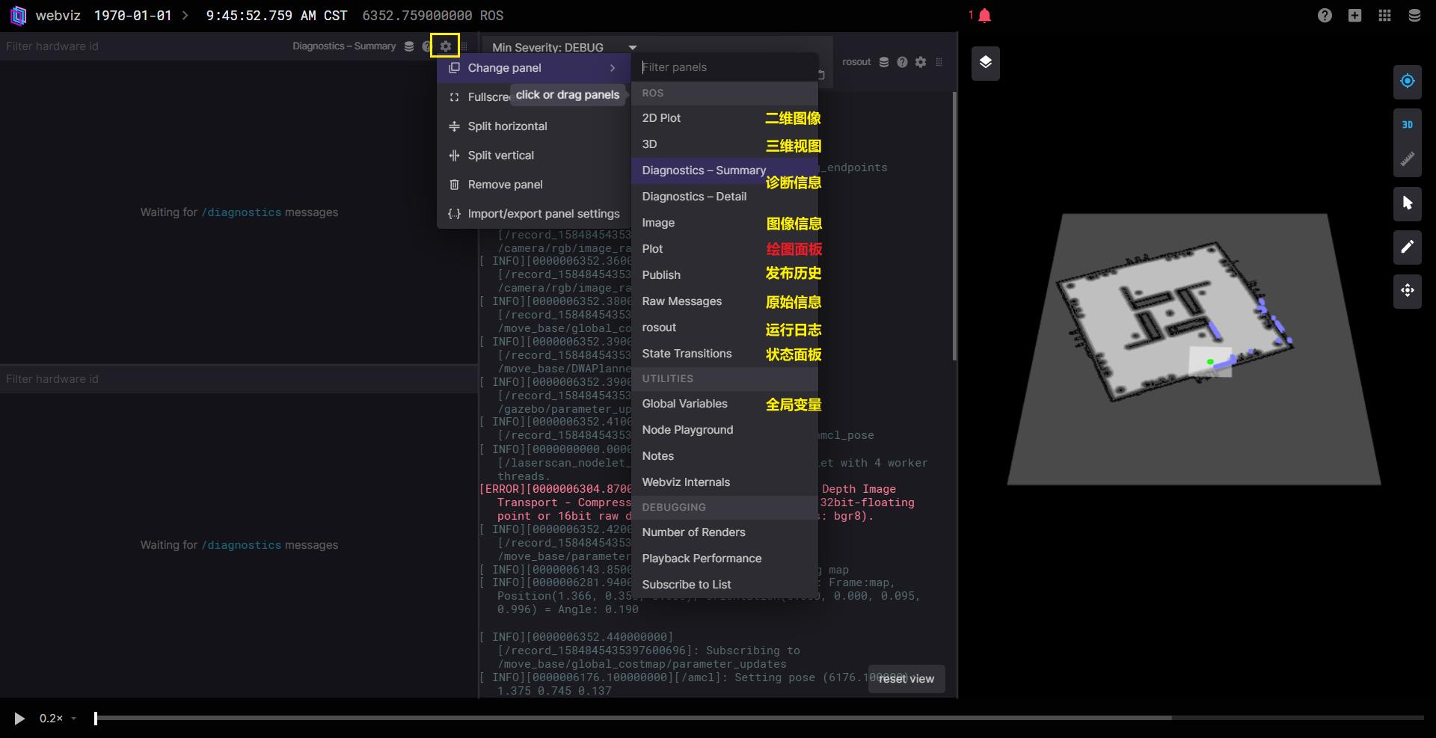The image size is (1436, 738).
Task: Open the red notification bell
Action: coord(984,16)
